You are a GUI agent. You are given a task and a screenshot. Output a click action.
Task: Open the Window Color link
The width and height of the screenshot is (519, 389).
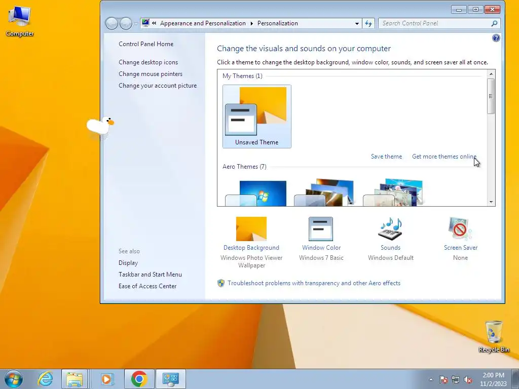[x=321, y=247]
